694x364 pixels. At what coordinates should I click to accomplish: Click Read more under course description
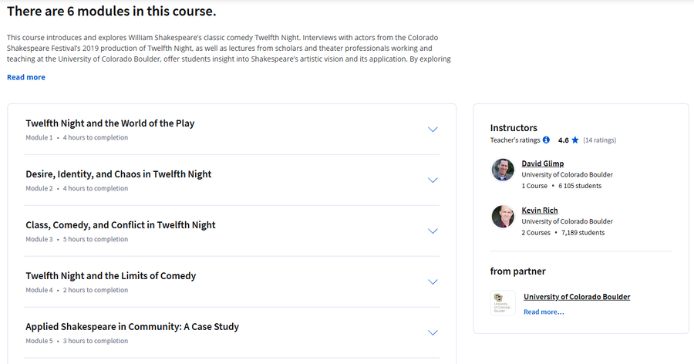pos(26,77)
